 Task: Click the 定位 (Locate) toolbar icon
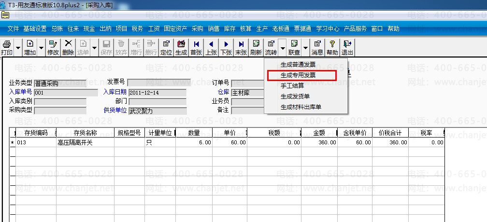point(166,48)
